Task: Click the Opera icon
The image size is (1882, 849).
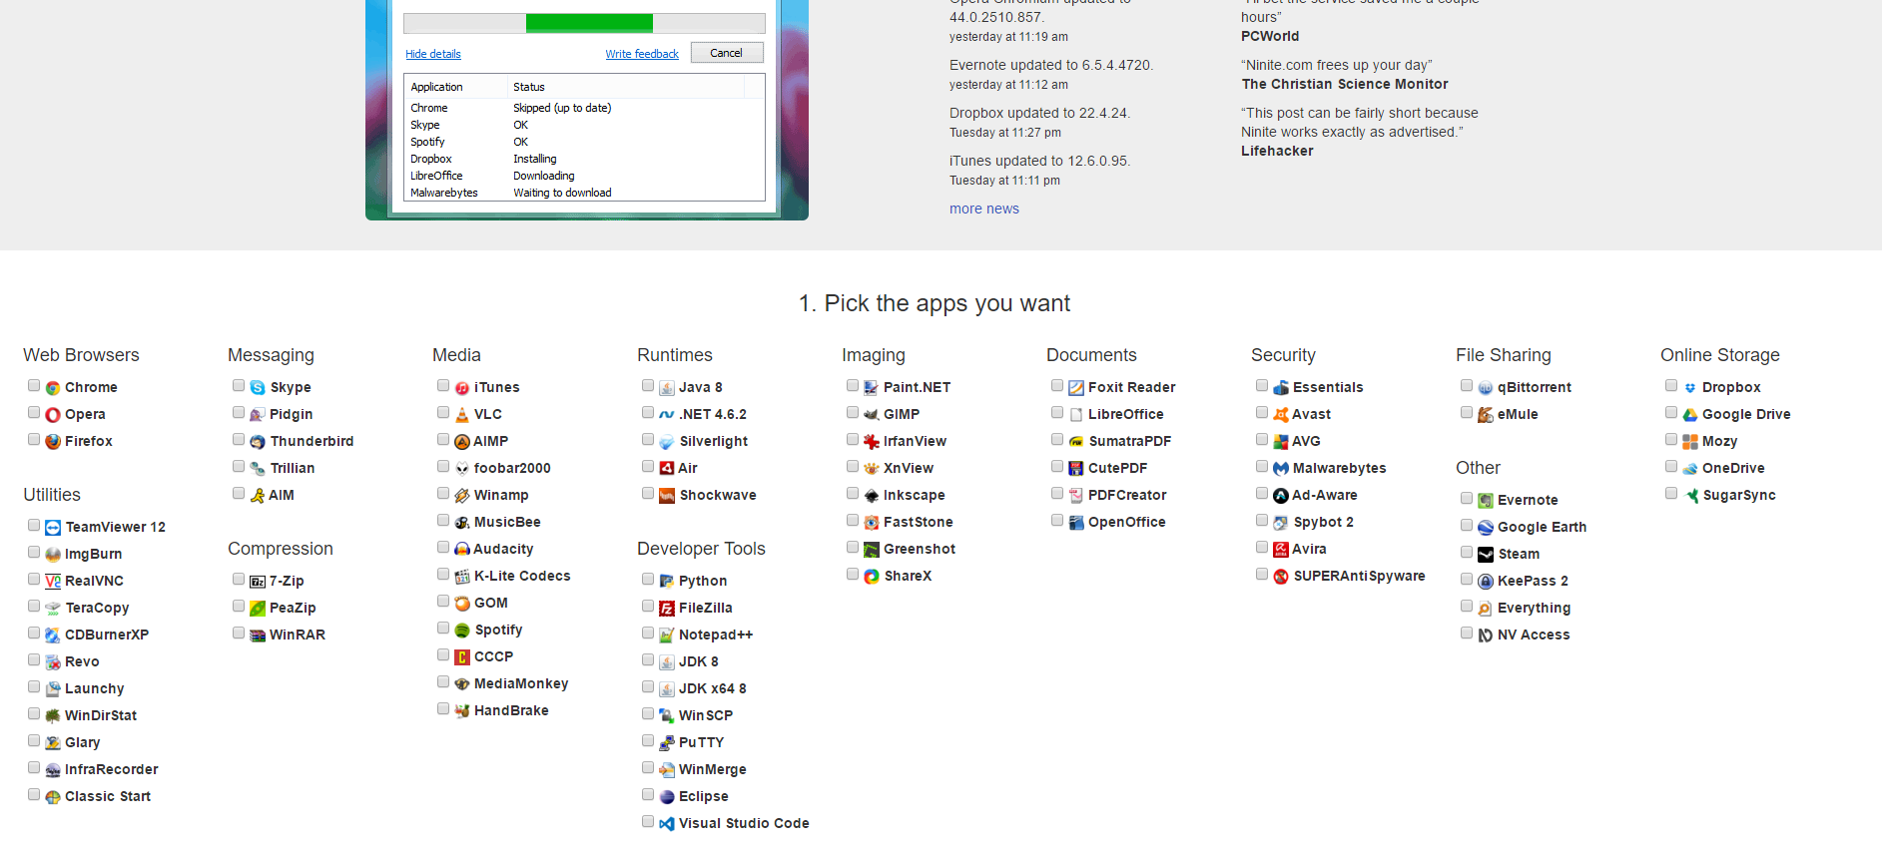Action: (x=53, y=415)
